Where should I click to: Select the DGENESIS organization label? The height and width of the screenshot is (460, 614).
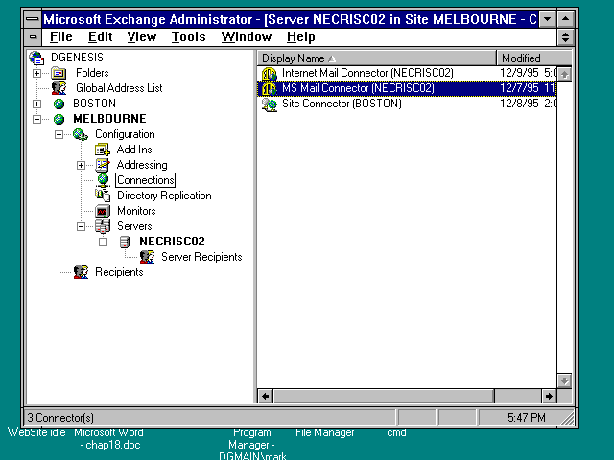point(77,57)
